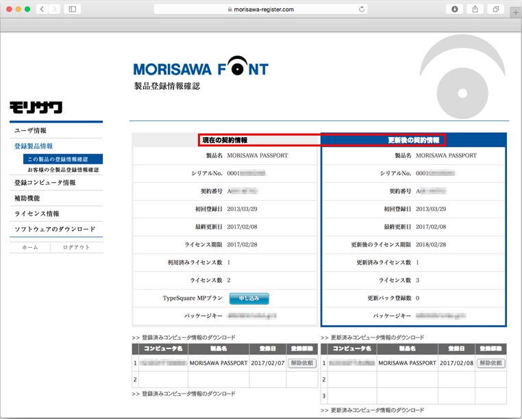522x419 pixels.
Task: Click the ログアウト link
Action: click(x=76, y=247)
